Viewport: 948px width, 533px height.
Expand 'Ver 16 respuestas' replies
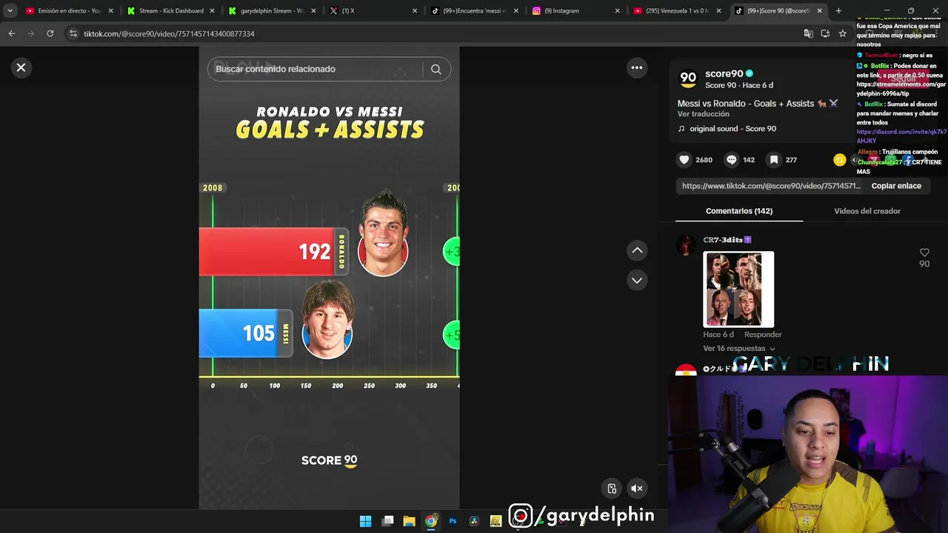(x=738, y=349)
